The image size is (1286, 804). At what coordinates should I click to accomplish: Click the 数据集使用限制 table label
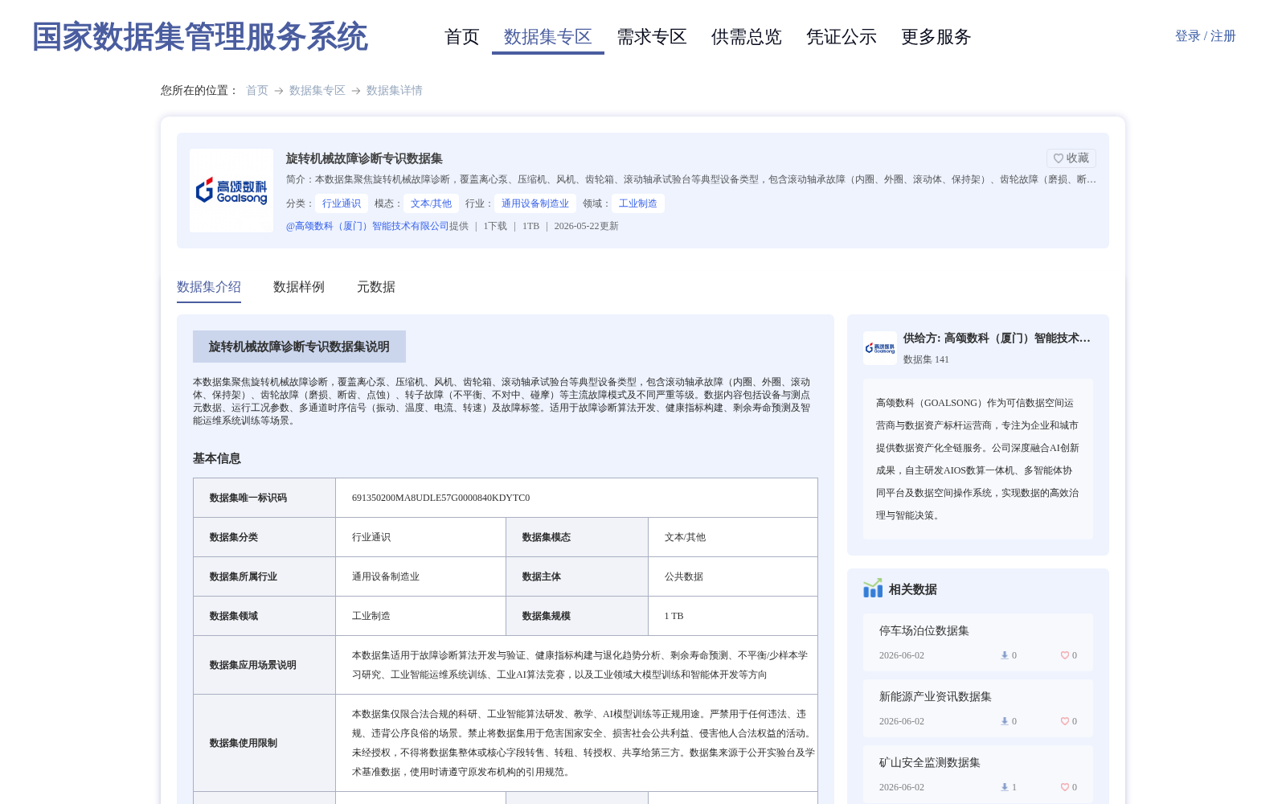[x=244, y=743]
